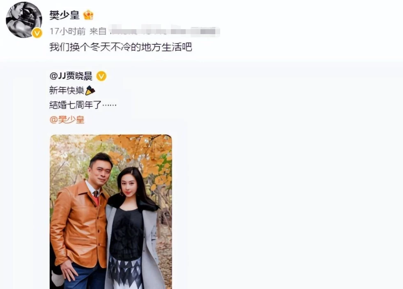This screenshot has height=289, width=403.
Task: Open the reposted card's blank background area
Action: [283, 180]
